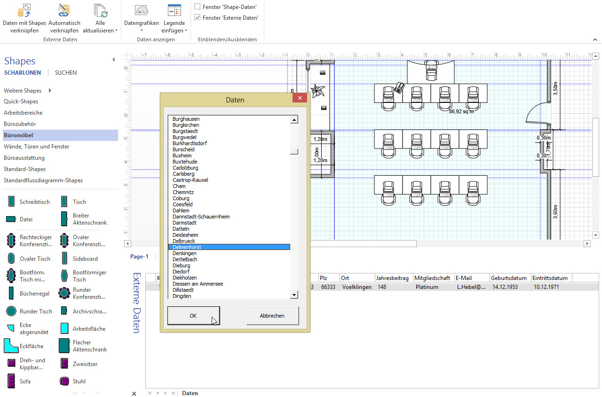
Task: Switch to the SUCHEN tab
Action: click(x=65, y=73)
